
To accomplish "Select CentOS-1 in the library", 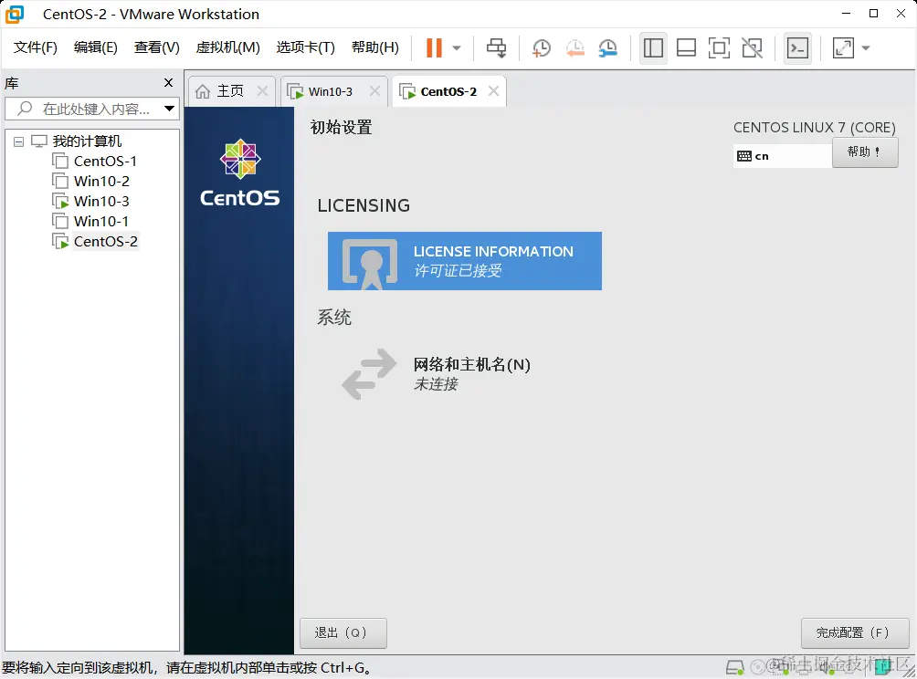I will tap(105, 161).
